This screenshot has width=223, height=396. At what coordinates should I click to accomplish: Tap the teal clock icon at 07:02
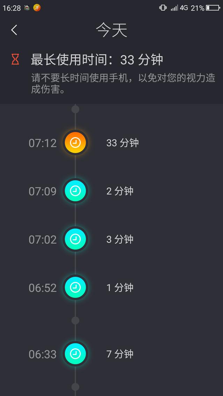click(x=75, y=239)
